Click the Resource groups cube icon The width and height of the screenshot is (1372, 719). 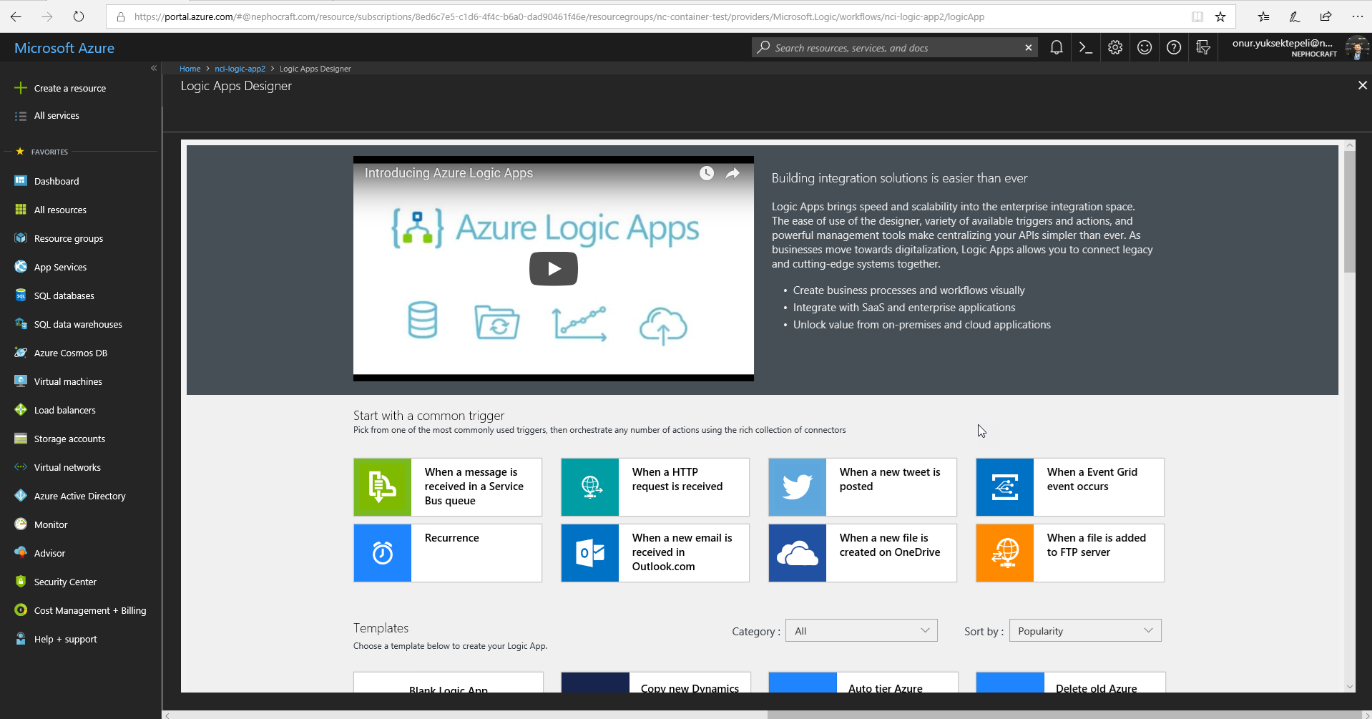[21, 238]
